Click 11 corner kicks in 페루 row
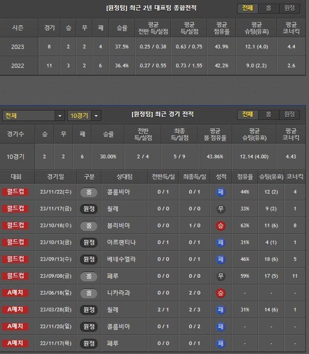The image size is (309, 354). coord(295,276)
